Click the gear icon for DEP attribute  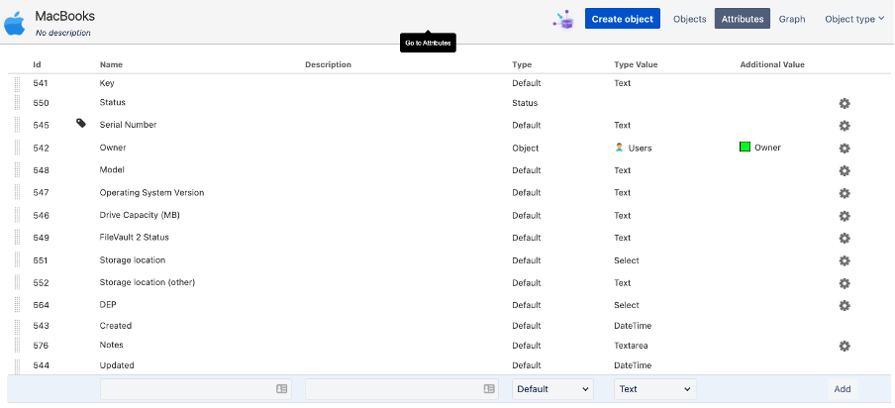point(845,305)
